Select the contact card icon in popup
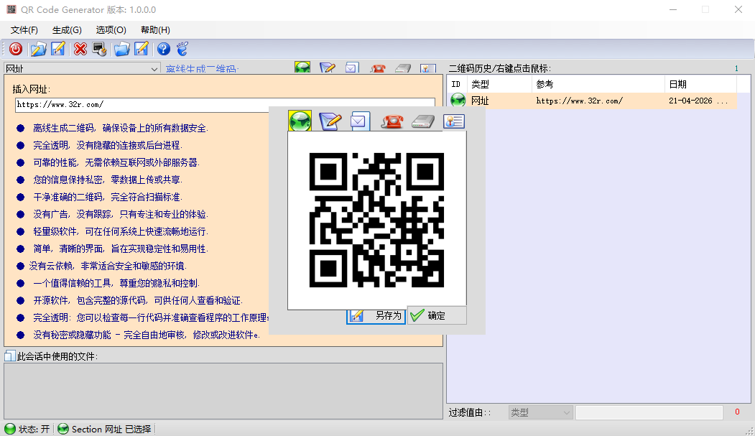Screen dimensions: 755x436 (453, 121)
